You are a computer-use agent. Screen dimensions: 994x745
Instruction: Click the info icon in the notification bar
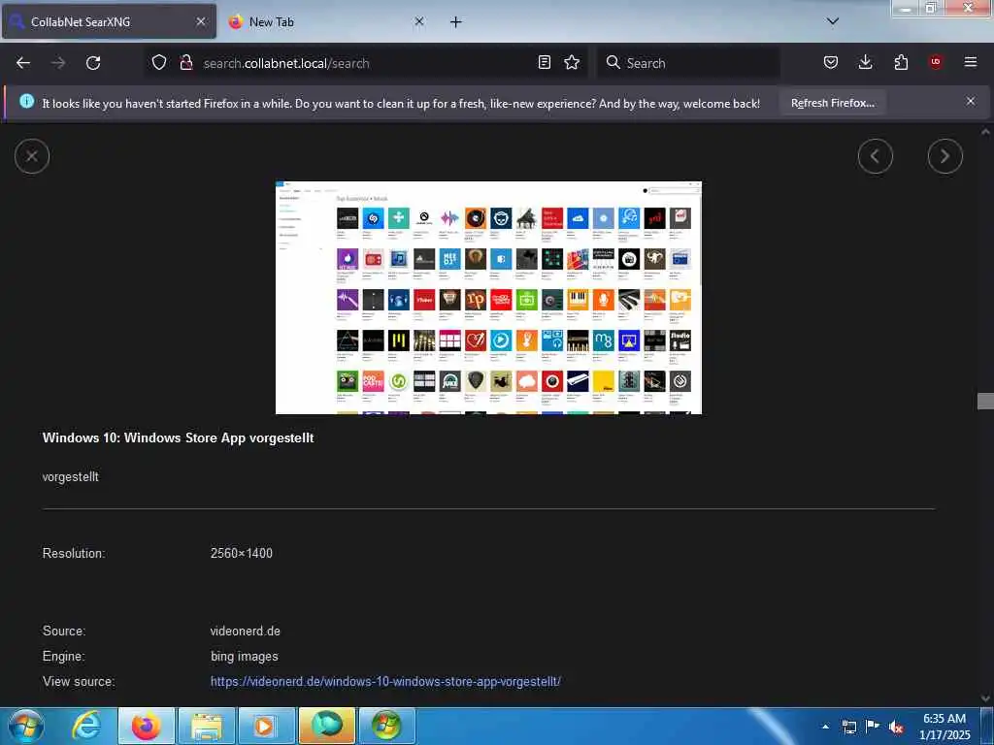point(26,101)
